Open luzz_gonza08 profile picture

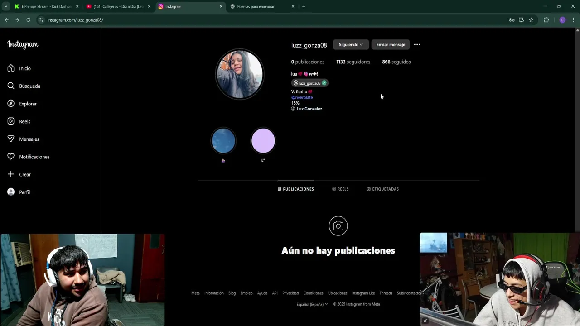(x=239, y=74)
